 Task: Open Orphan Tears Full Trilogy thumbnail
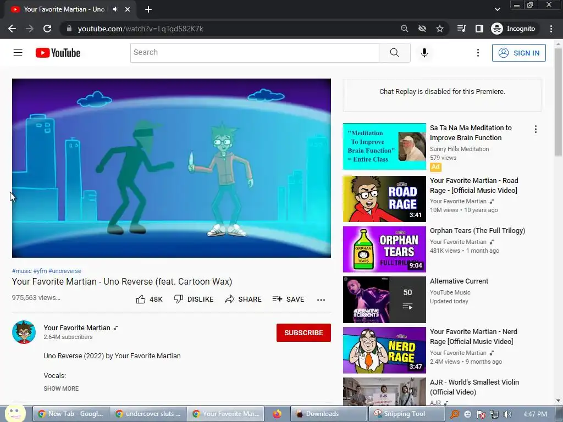point(384,249)
